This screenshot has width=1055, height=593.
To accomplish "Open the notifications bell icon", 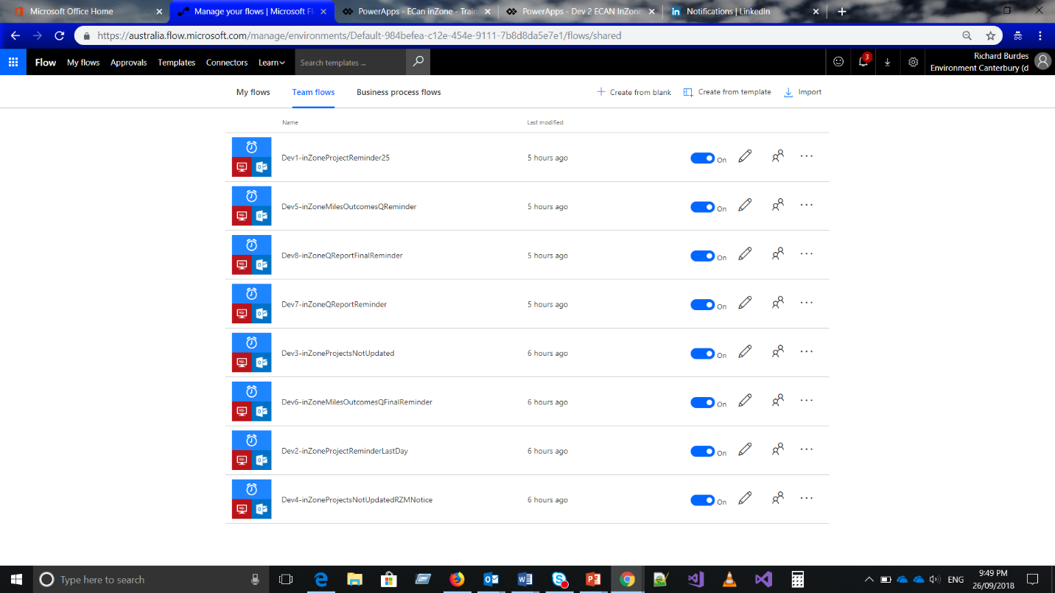I will 863,62.
